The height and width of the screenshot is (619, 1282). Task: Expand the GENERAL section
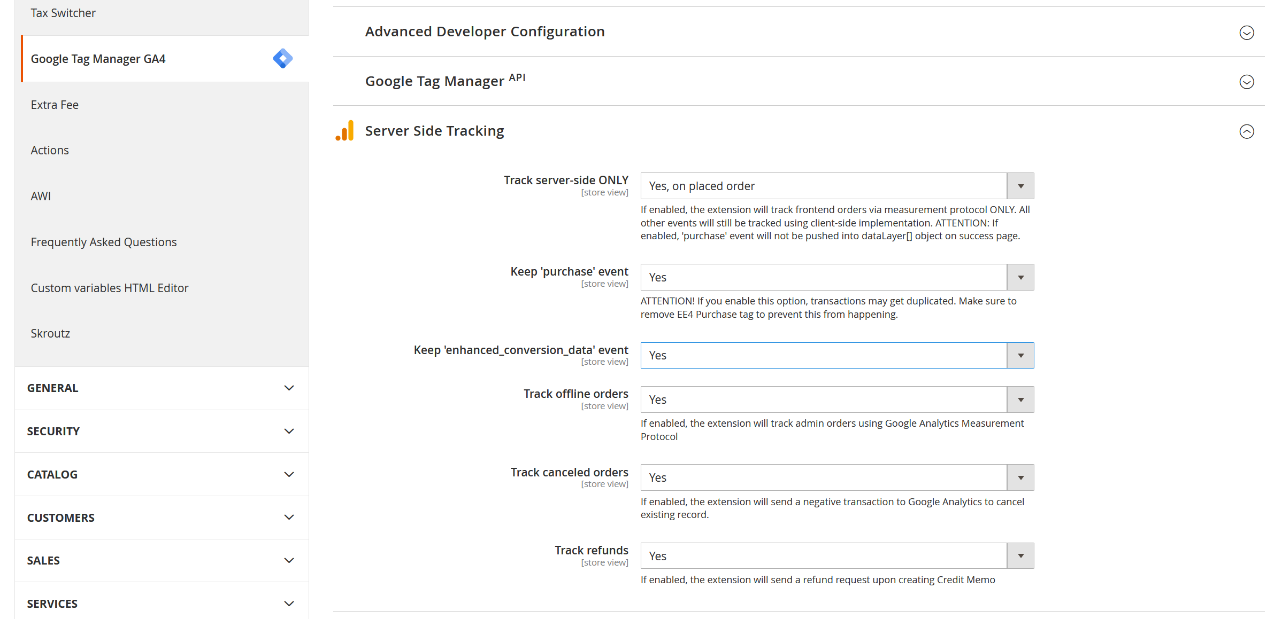(162, 388)
